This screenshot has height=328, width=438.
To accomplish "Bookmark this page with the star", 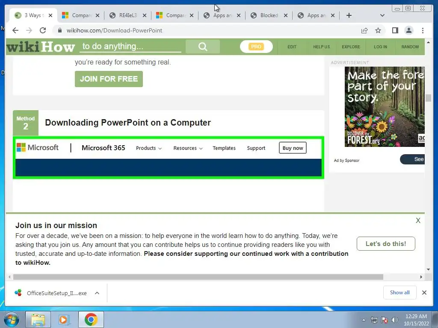I will click(x=378, y=30).
